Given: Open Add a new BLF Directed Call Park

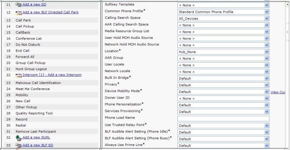Looking at the screenshot, I should pos(51,12).
